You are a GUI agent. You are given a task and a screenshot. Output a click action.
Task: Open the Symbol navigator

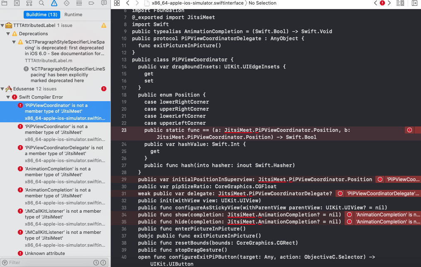pyautogui.click(x=29, y=3)
